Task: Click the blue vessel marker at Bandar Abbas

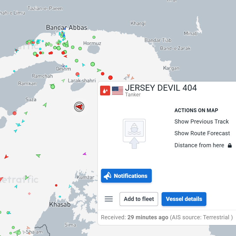Action: (64, 35)
